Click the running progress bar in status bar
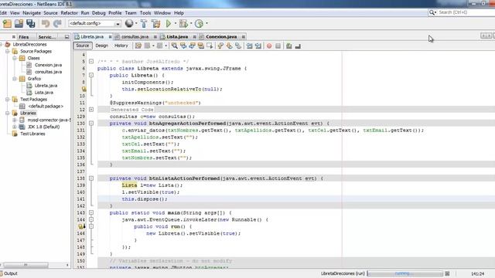The height and width of the screenshot is (278, 495). click(x=405, y=273)
